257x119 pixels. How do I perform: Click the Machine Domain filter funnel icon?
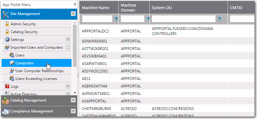148,19
